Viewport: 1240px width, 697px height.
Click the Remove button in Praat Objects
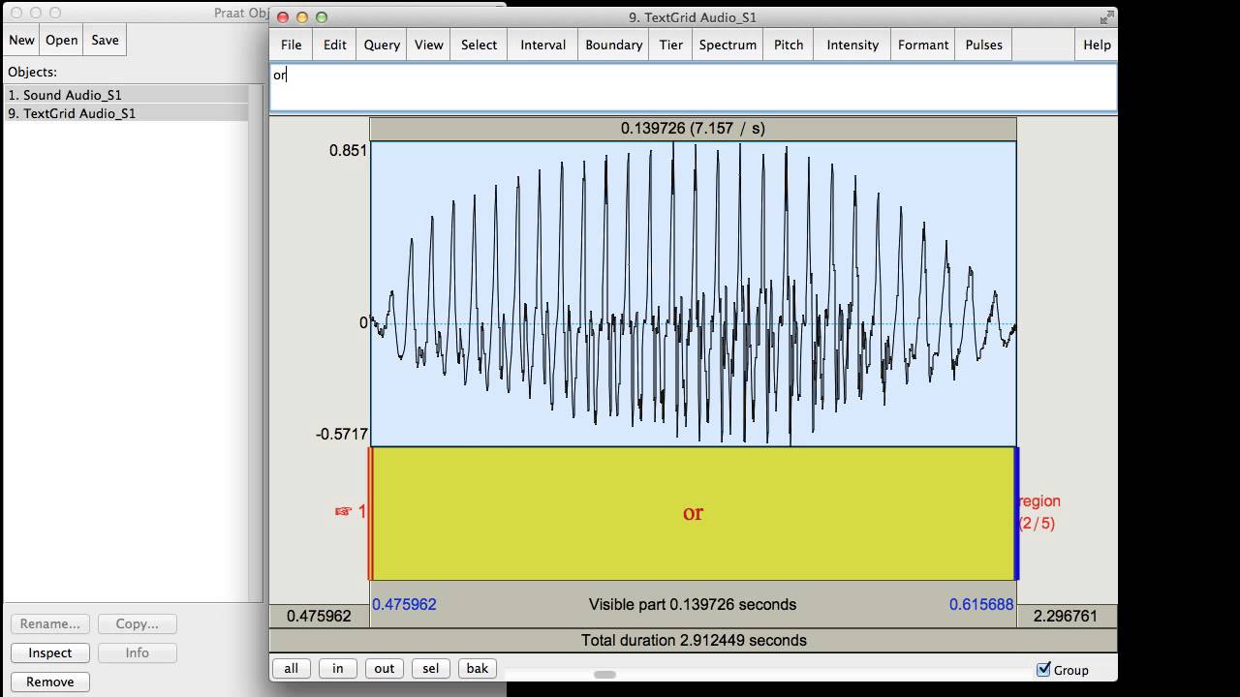tap(49, 682)
